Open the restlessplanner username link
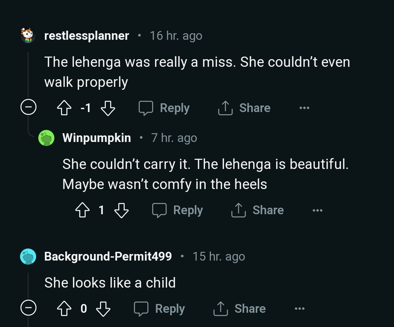The width and height of the screenshot is (394, 327). (86, 36)
